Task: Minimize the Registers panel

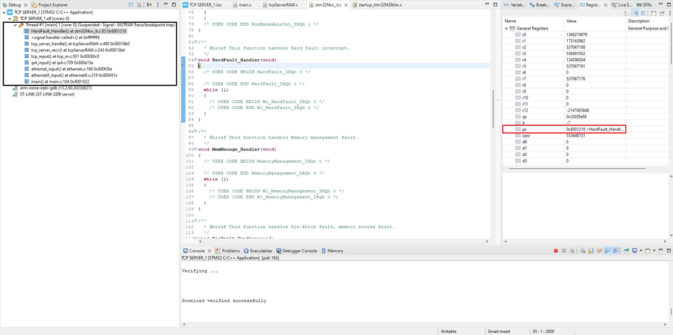Action: 661,4
